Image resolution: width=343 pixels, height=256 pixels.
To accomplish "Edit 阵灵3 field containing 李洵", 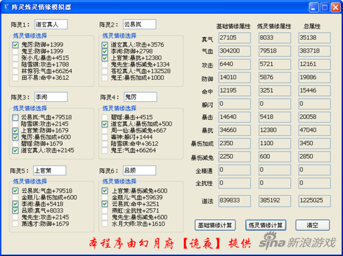I will pyautogui.click(x=51, y=97).
